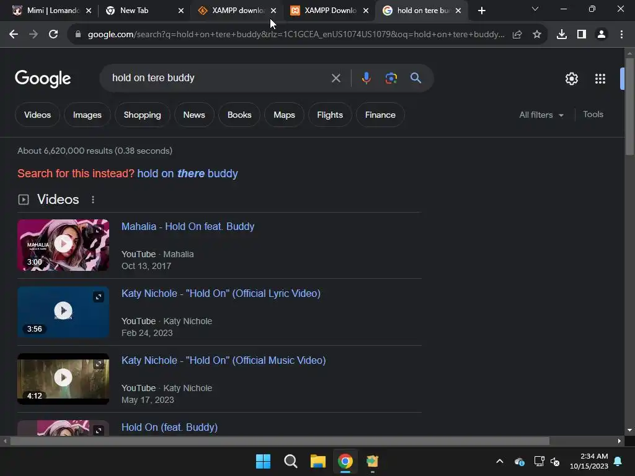Reload the current page
The image size is (635, 476).
(53, 35)
